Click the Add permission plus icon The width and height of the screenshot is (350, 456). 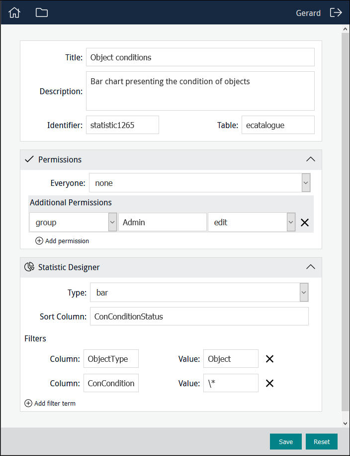[39, 241]
